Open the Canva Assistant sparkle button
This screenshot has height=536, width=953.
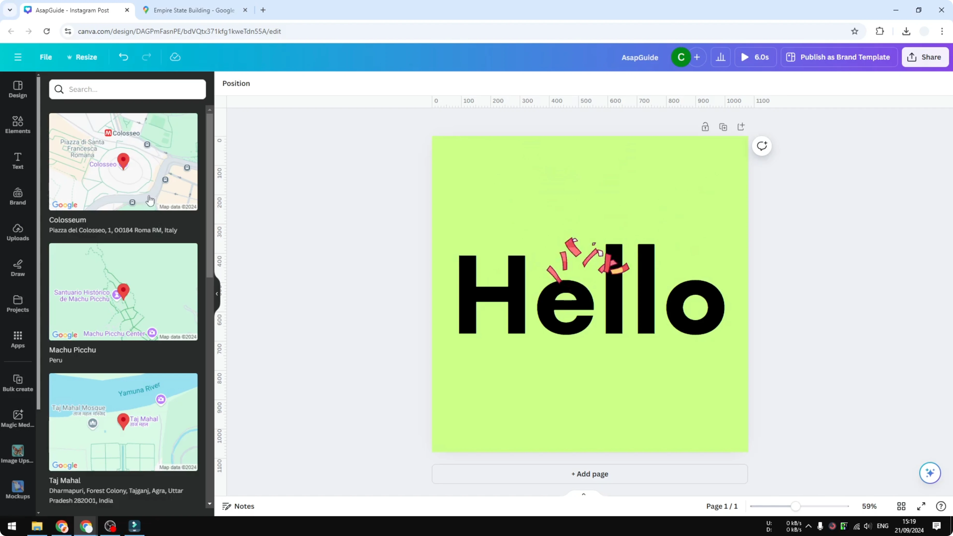[930, 473]
